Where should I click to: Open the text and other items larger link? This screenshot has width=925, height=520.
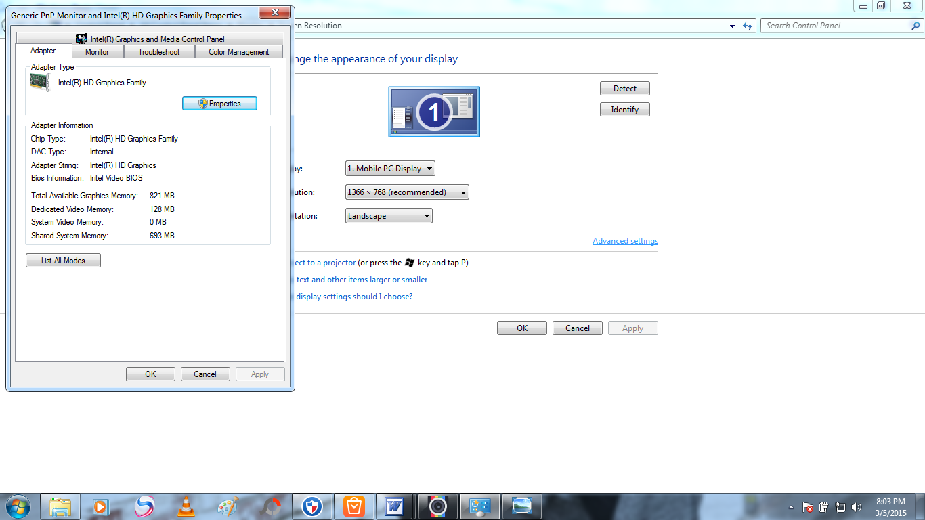point(362,280)
